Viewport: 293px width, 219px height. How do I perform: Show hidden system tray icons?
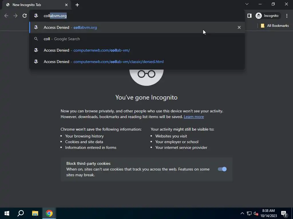[242, 213]
